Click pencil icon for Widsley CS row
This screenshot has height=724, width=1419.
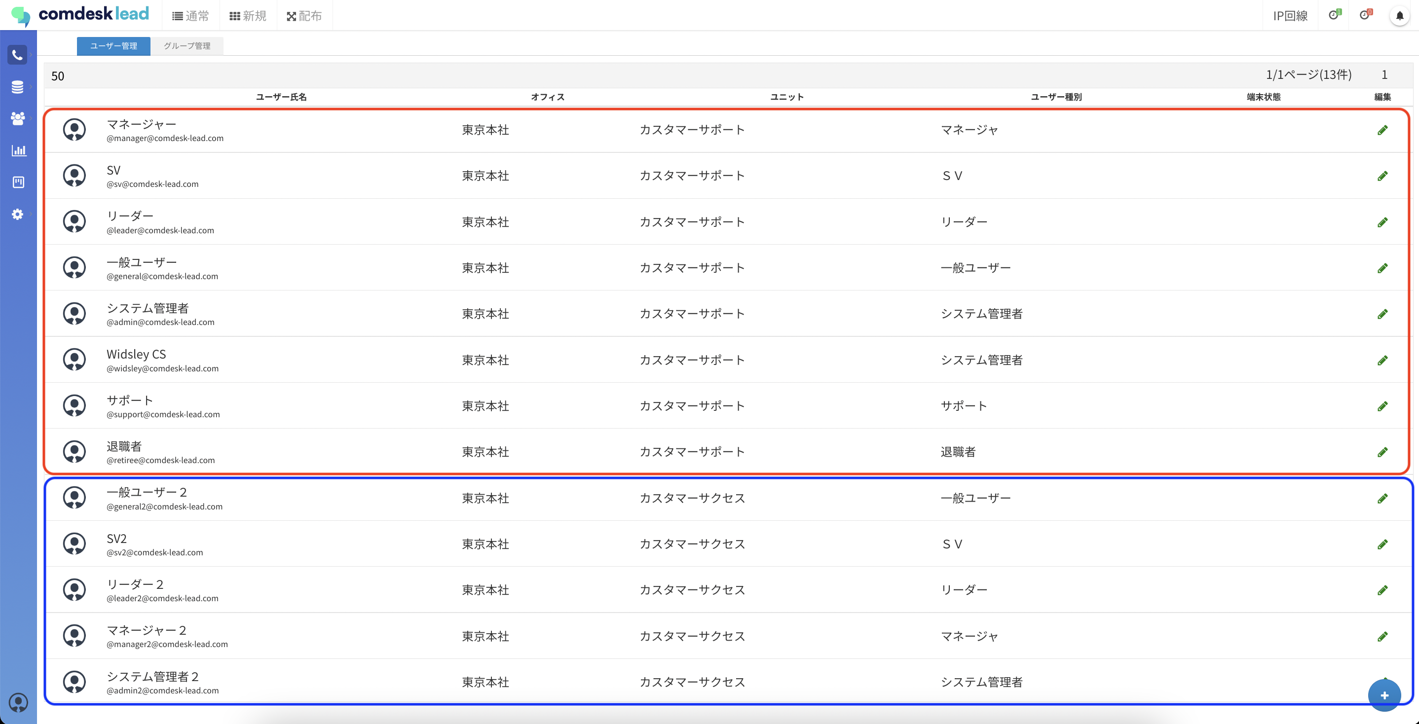click(1382, 361)
